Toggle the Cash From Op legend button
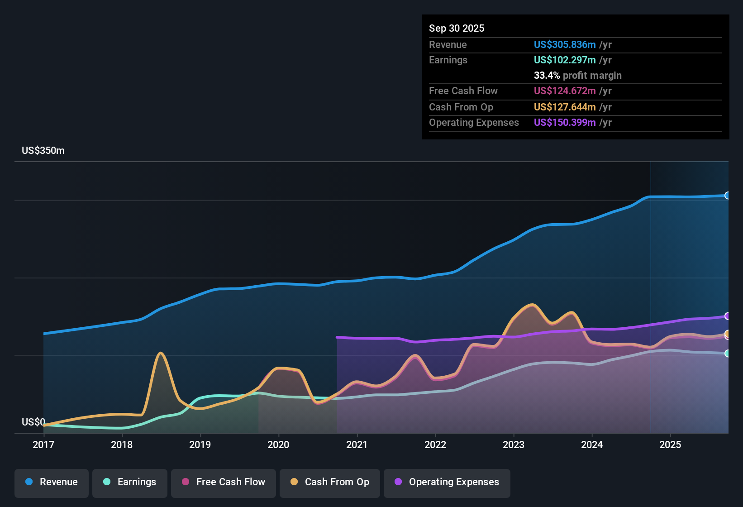The image size is (743, 507). click(x=330, y=482)
